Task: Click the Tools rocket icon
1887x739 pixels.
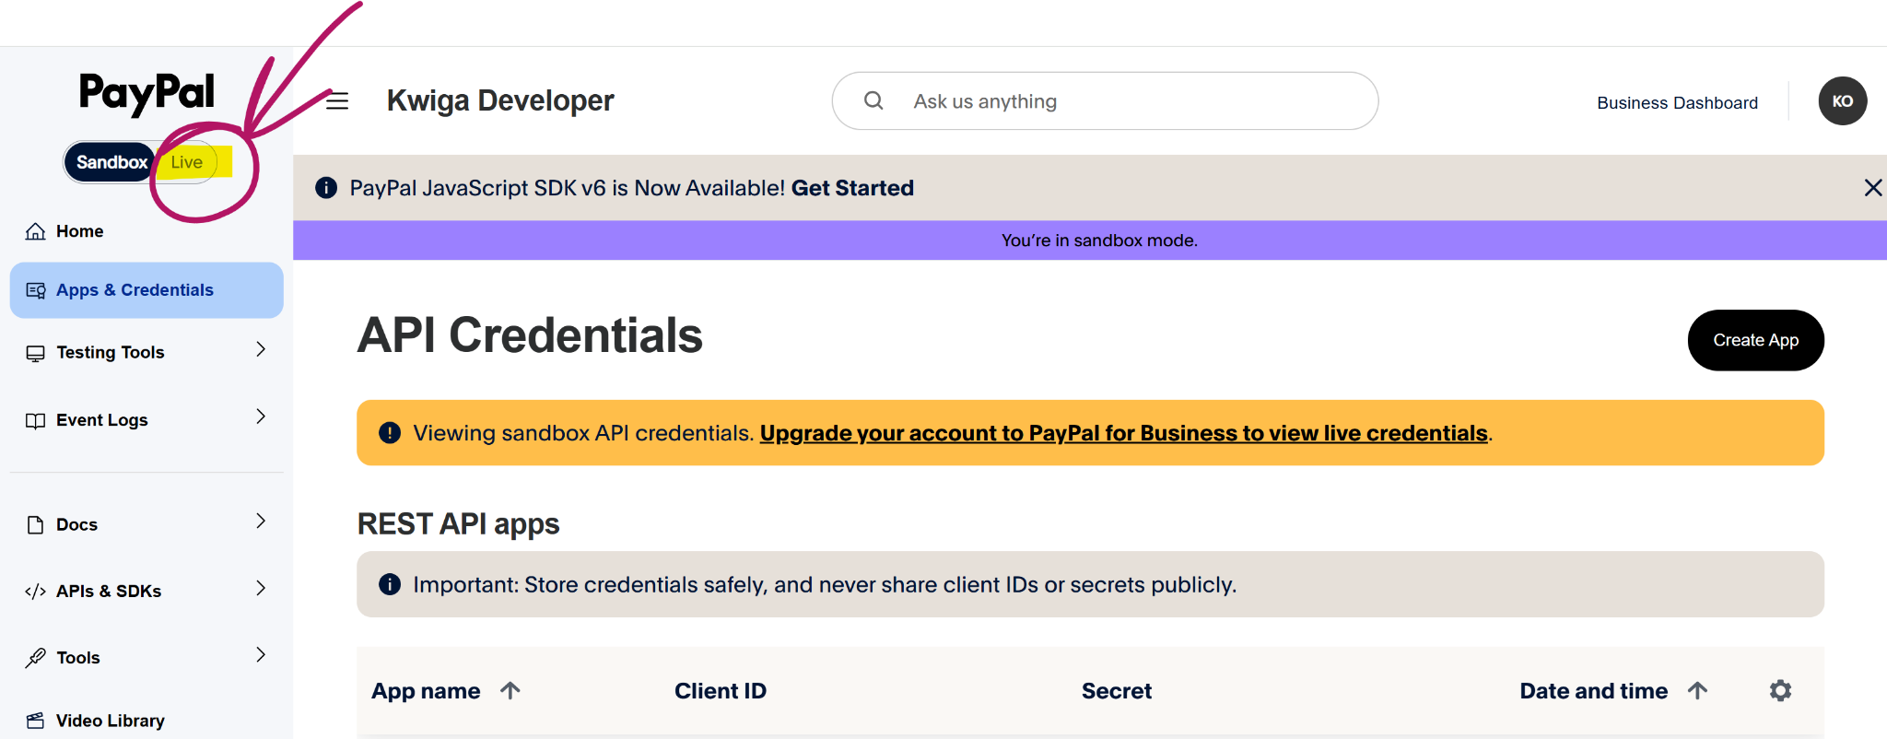Action: click(35, 658)
